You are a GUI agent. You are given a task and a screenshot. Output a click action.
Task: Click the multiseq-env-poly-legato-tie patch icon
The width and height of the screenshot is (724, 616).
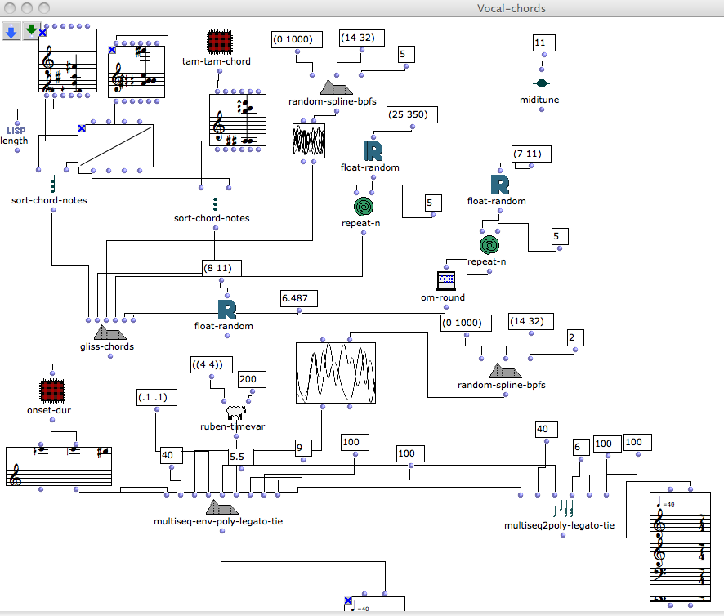coord(217,507)
